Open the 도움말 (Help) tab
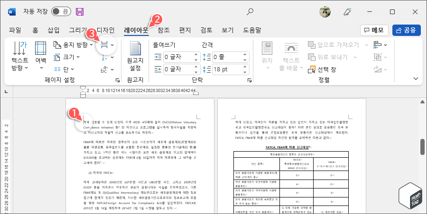This screenshot has height=214, width=427. click(252, 30)
